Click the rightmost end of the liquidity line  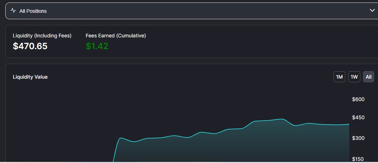click(349, 124)
